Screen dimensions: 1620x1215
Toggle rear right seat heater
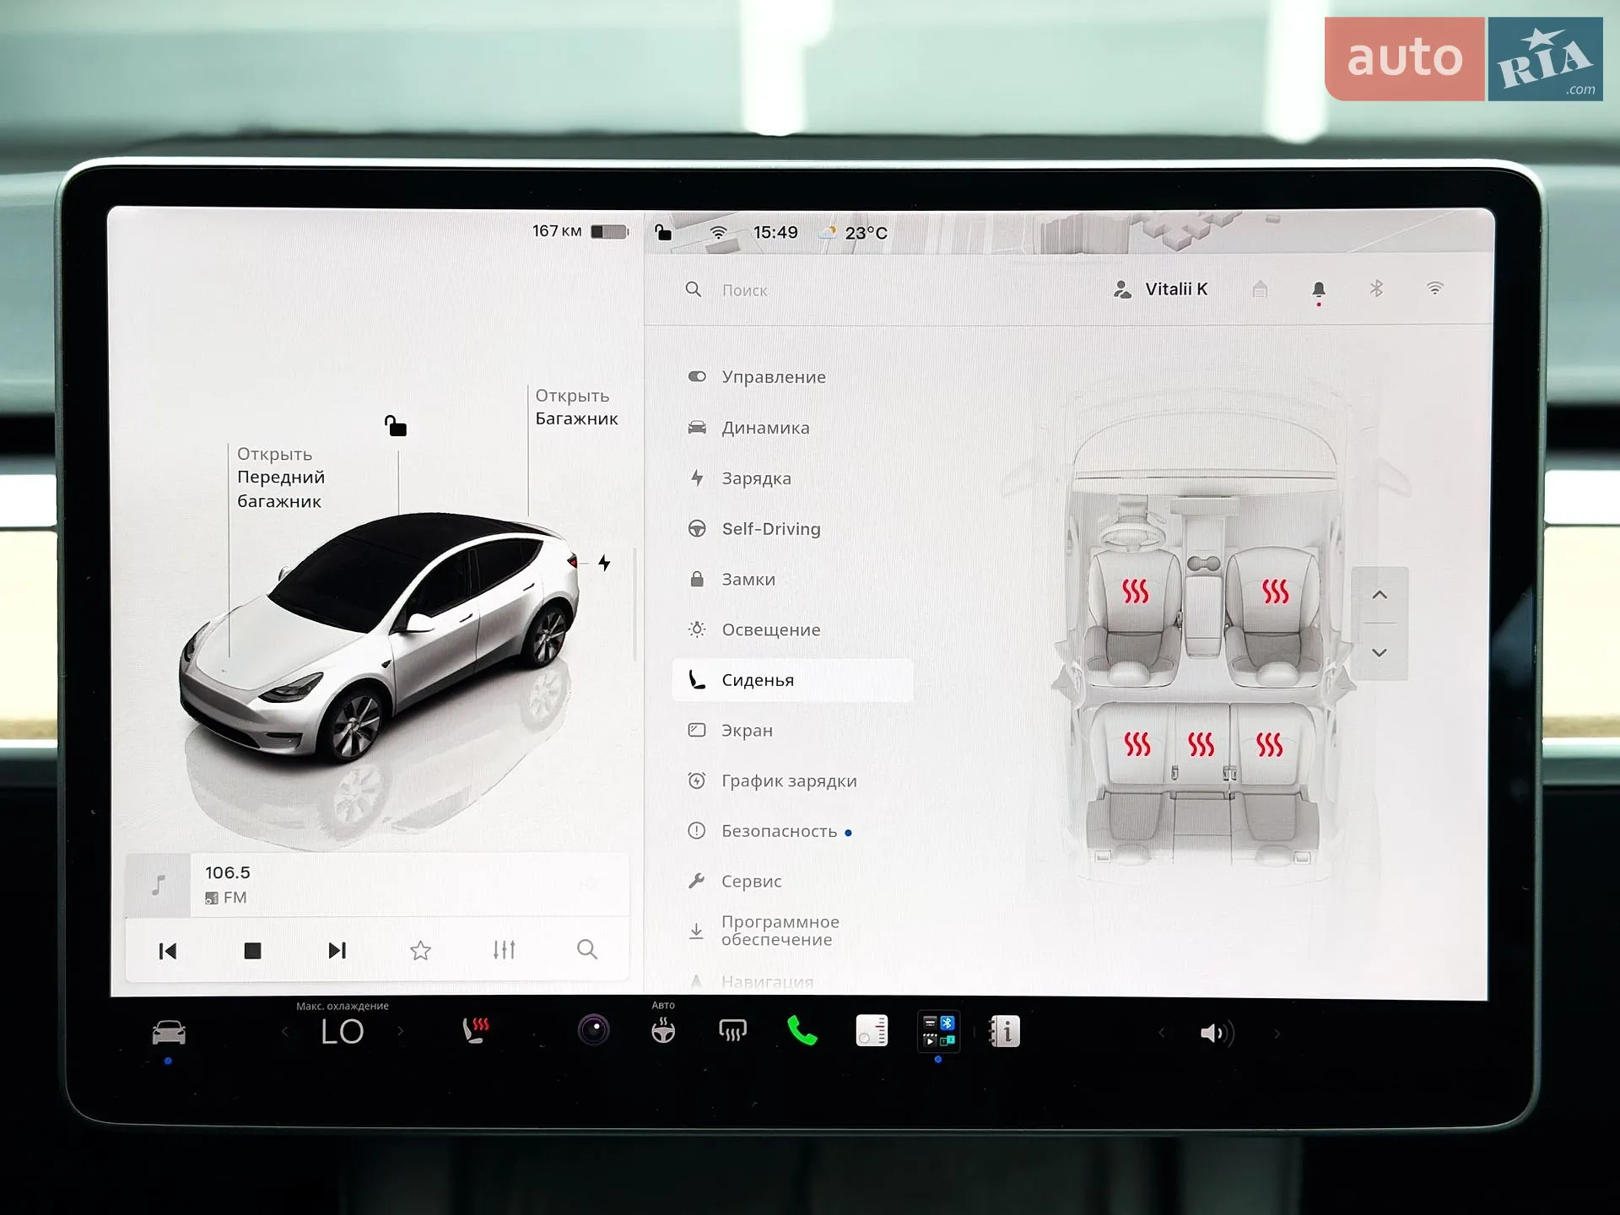point(1269,744)
